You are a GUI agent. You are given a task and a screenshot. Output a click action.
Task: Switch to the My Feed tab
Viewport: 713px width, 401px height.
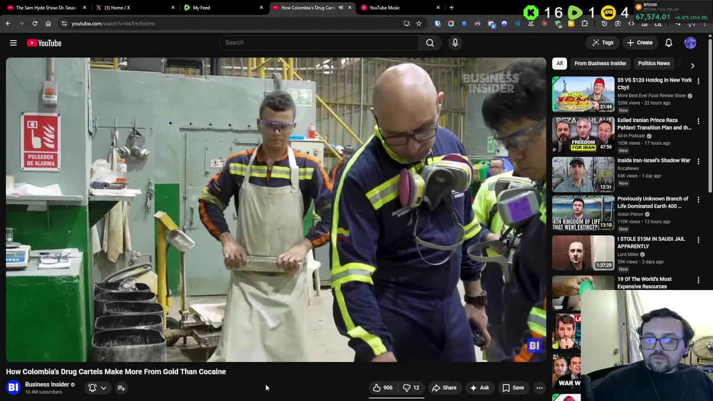pyautogui.click(x=222, y=8)
